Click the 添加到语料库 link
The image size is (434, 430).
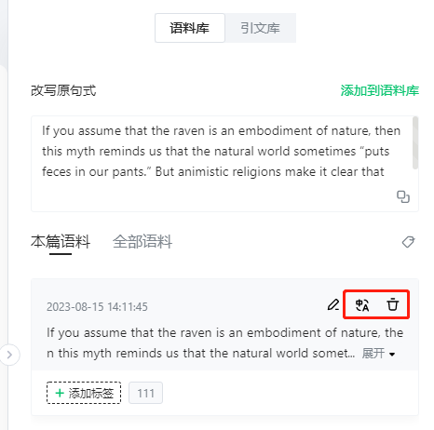coord(380,90)
